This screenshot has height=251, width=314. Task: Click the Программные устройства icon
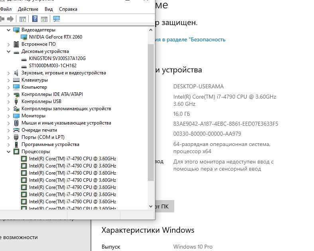click(x=16, y=144)
